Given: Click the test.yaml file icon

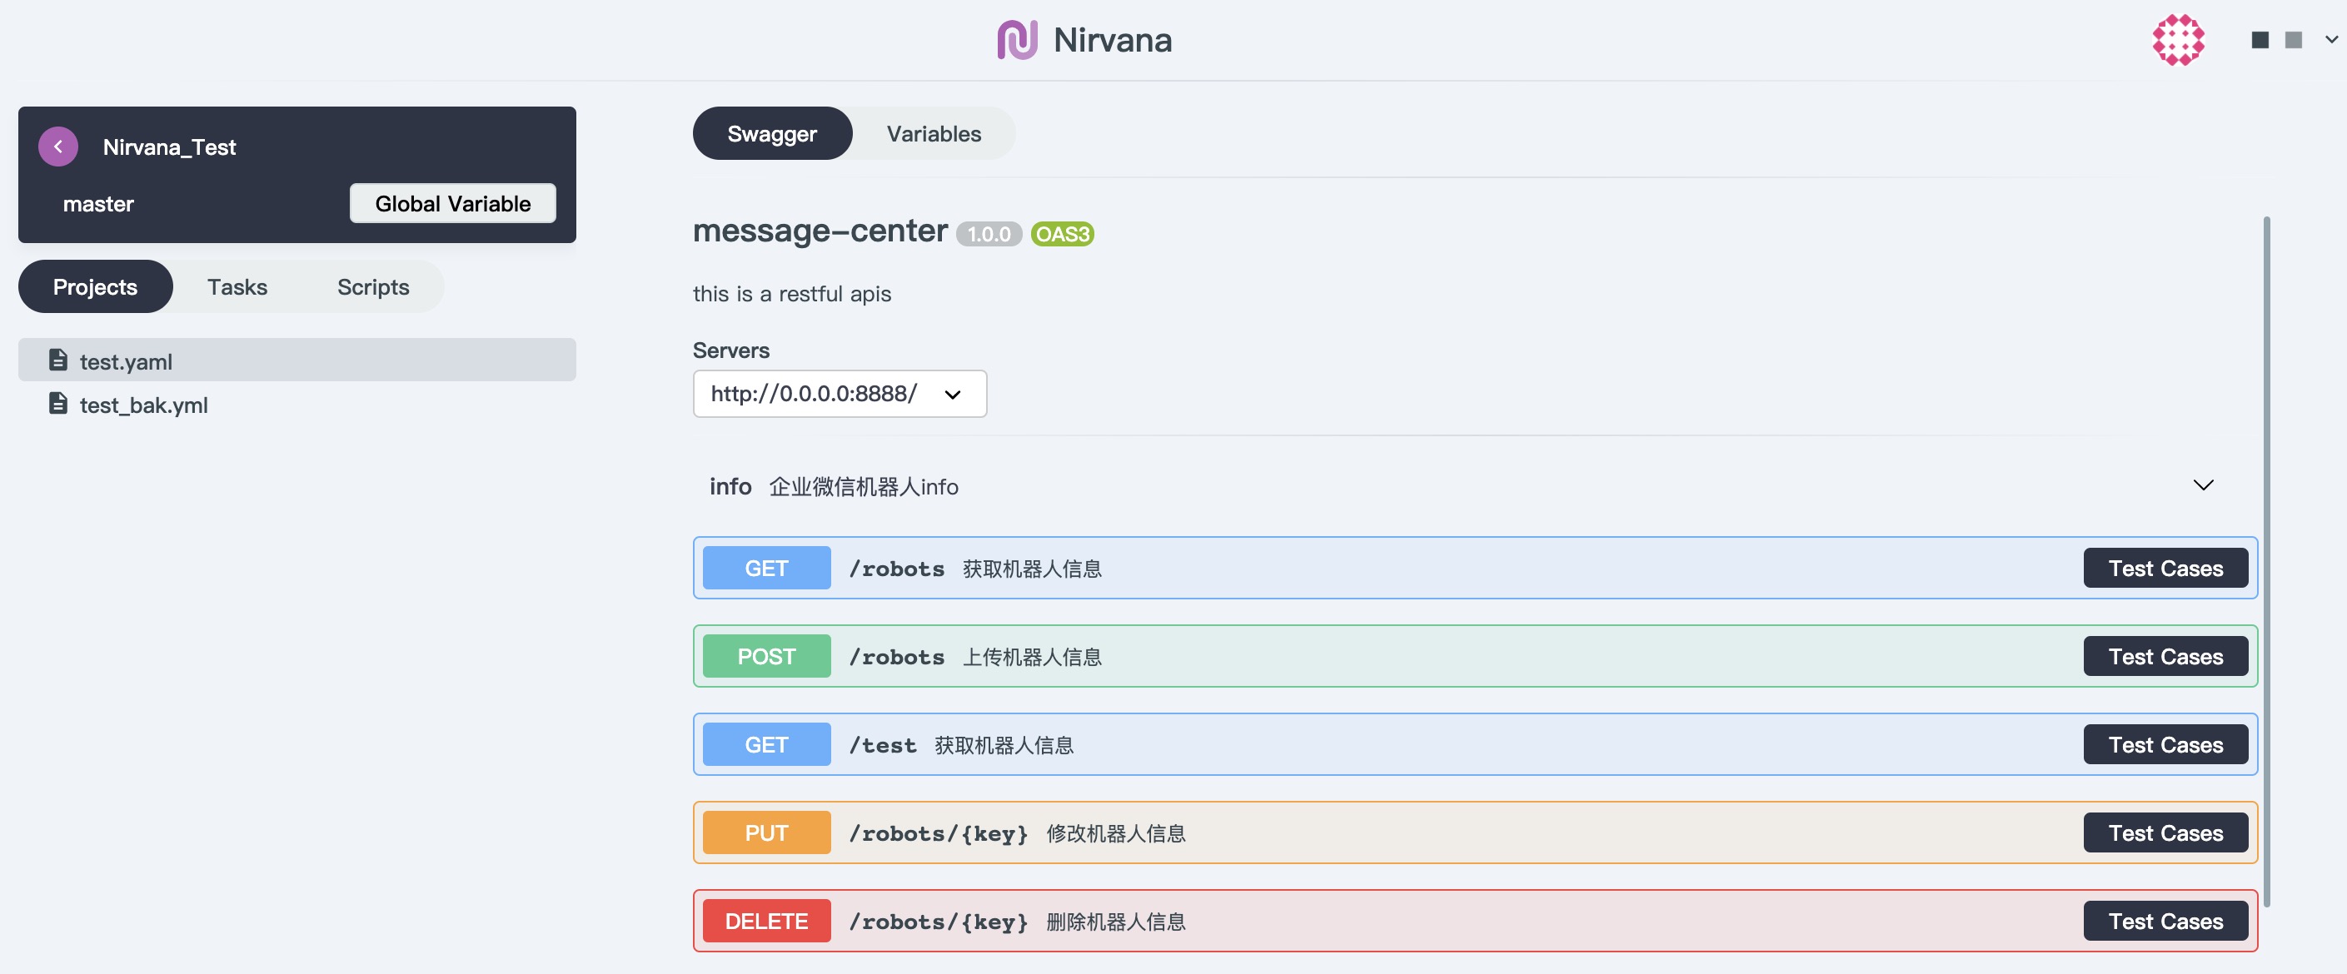Looking at the screenshot, I should click(58, 360).
